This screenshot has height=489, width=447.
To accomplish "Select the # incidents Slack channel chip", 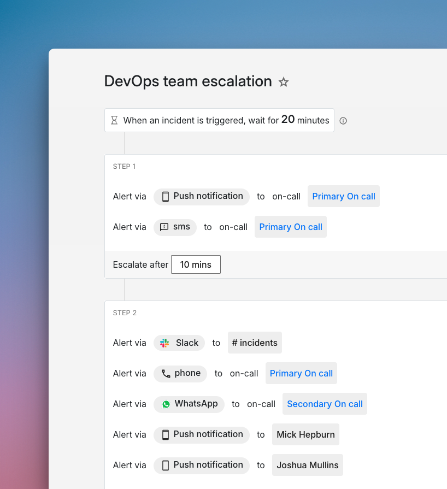I will [x=255, y=343].
